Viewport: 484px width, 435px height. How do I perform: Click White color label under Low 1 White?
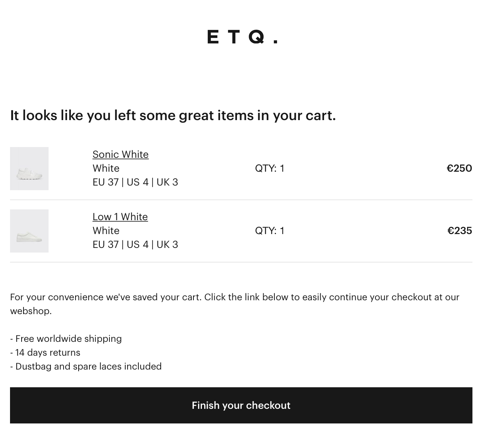coord(106,231)
